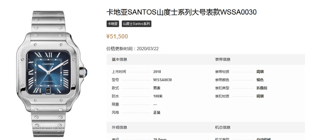
Task: Click the price ¥51,500
Action: pos(117,36)
